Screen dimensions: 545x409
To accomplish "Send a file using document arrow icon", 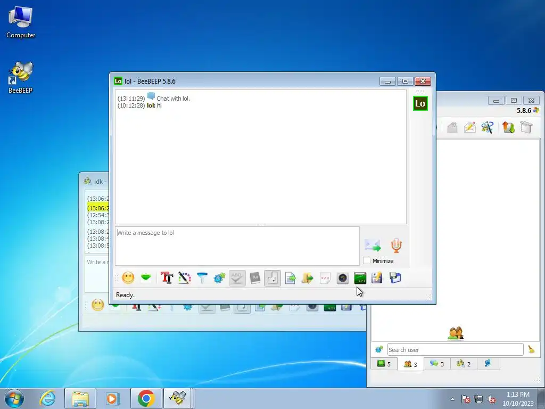I will pyautogui.click(x=290, y=278).
